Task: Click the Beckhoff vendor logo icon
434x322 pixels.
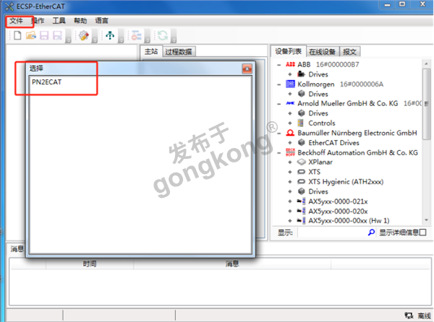Action: pos(290,152)
